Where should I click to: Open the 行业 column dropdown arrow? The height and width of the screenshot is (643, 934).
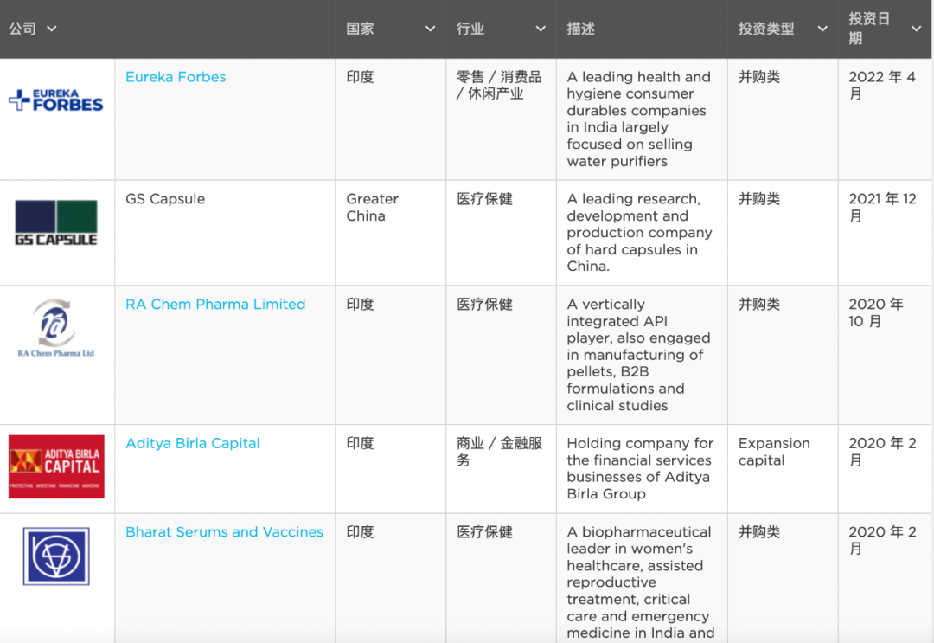[541, 29]
